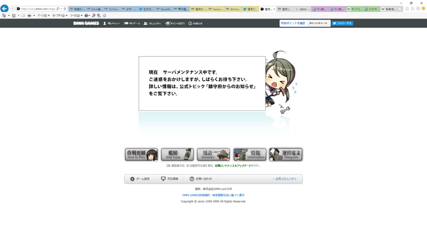Switch to the Swordfi... tab

(x=164, y=9)
